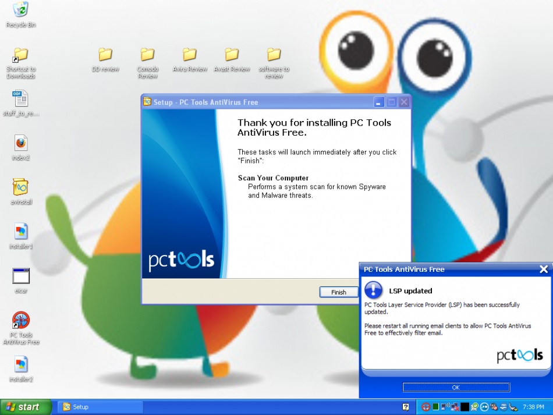Open the Recycle Bin desktop icon

click(x=21, y=15)
